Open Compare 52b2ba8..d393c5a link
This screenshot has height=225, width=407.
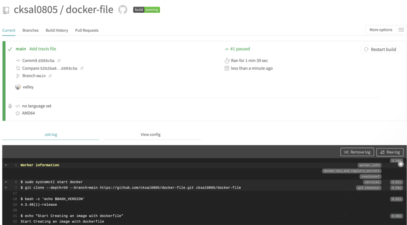coord(50,68)
